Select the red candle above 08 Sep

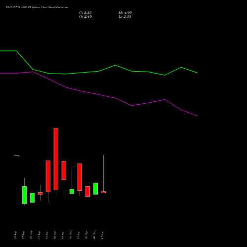(x=87, y=191)
